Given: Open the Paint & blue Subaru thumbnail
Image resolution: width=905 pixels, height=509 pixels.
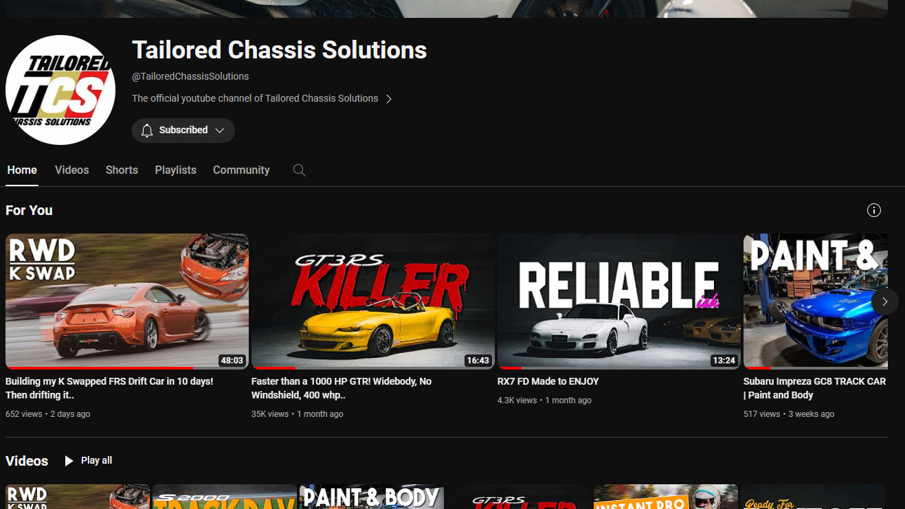Looking at the screenshot, I should click(x=816, y=301).
